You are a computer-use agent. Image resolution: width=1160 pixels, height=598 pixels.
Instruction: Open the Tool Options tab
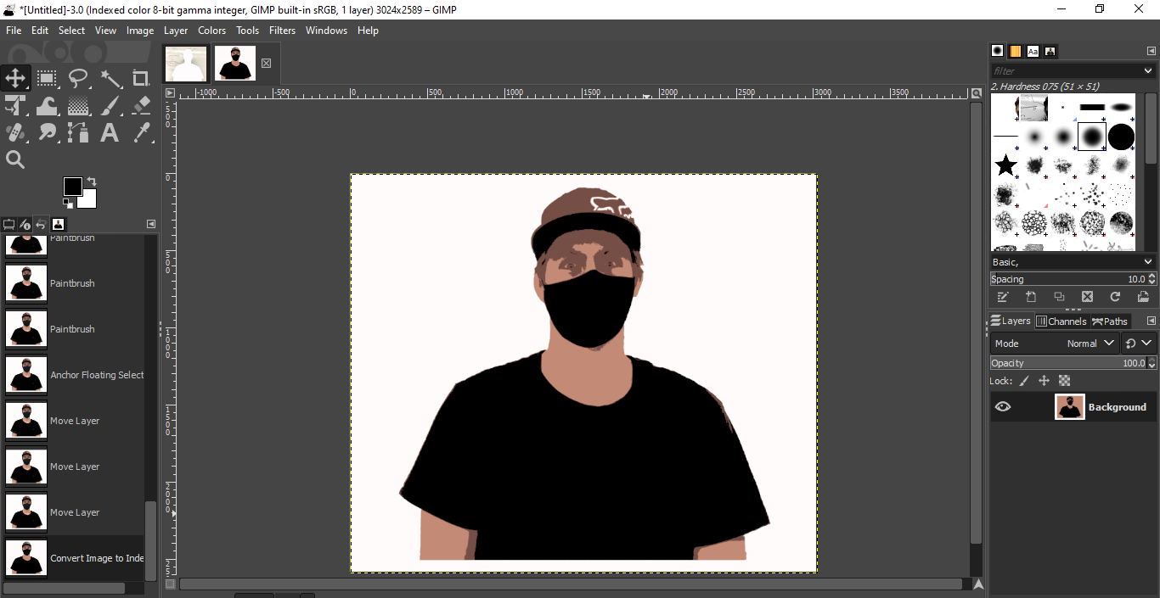point(9,225)
